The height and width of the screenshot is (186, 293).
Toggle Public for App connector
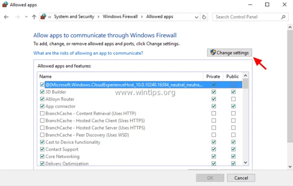point(233,106)
